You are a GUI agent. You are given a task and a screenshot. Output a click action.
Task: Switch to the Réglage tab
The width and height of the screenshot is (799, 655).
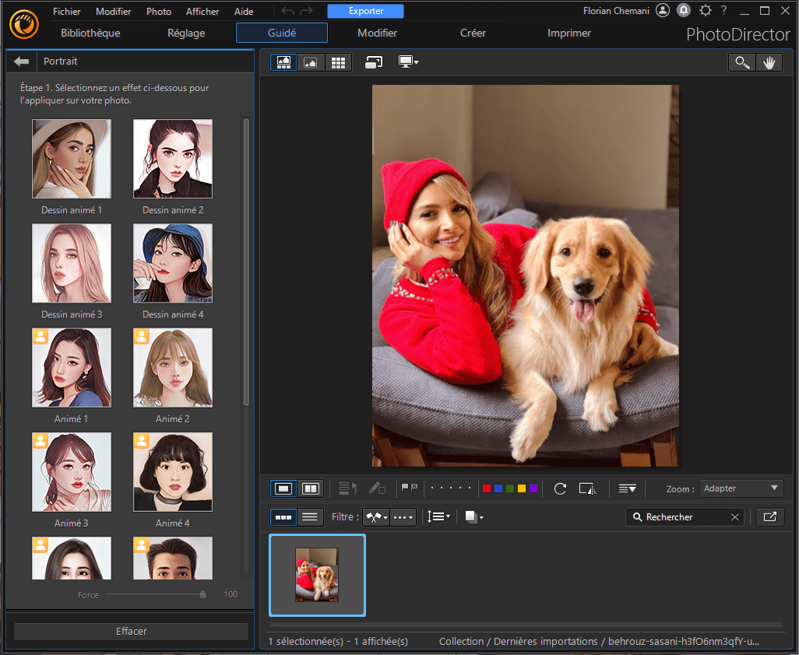[x=186, y=33]
